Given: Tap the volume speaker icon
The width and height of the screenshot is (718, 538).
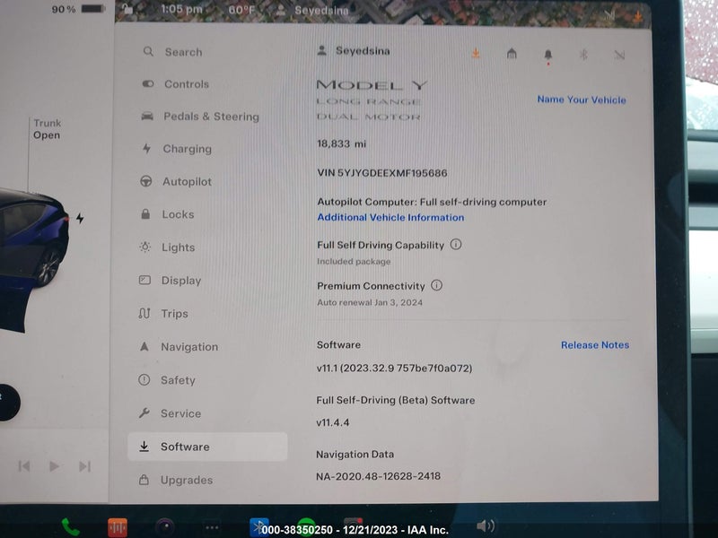Looking at the screenshot, I should (486, 525).
